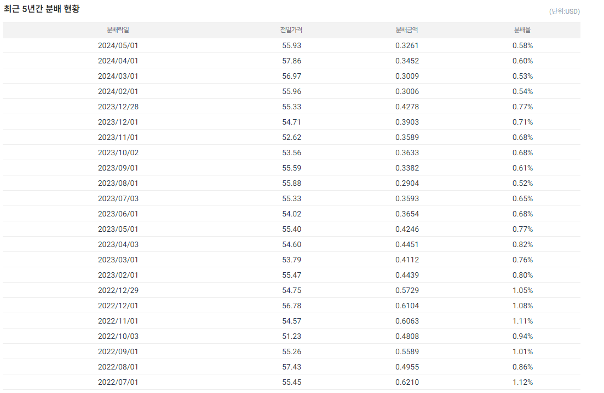
Task: Click the (단위:USD) unit label
Action: [x=565, y=11]
